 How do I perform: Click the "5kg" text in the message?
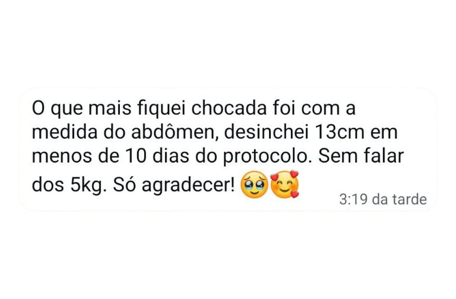87,185
